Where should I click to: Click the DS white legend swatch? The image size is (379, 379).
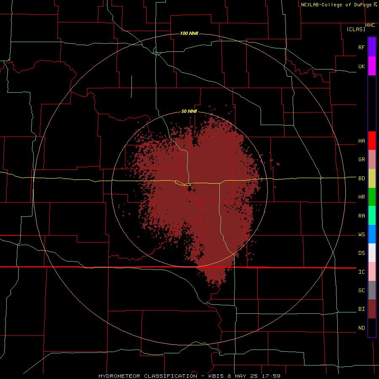point(372,253)
